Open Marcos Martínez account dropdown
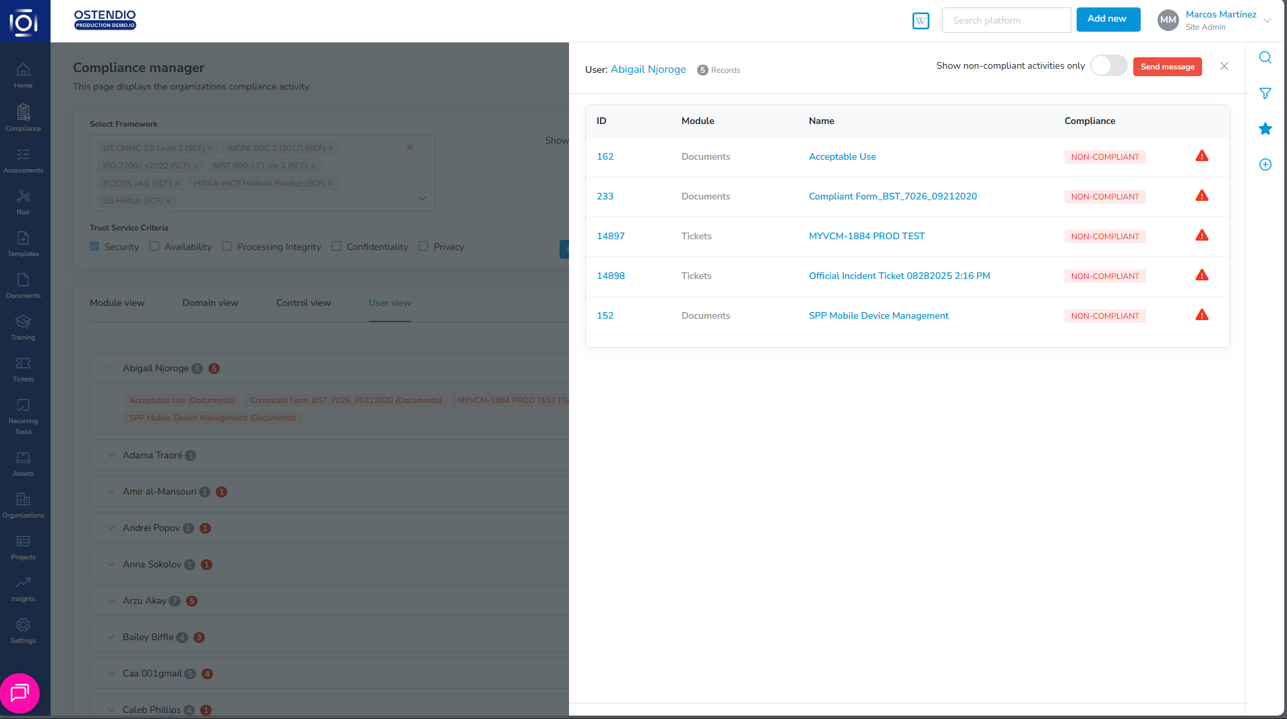Image resolution: width=1287 pixels, height=719 pixels. [1267, 20]
